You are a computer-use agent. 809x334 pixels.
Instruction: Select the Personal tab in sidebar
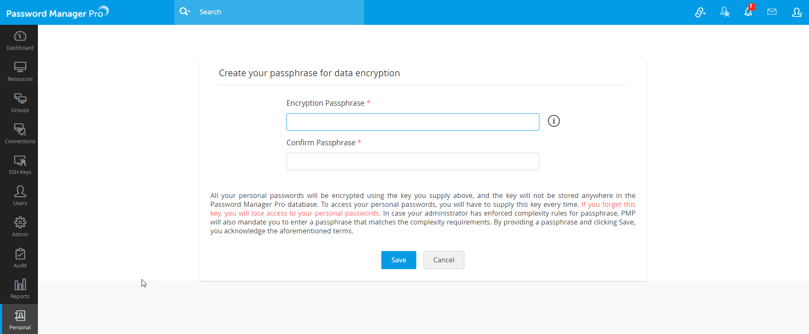coord(20,320)
